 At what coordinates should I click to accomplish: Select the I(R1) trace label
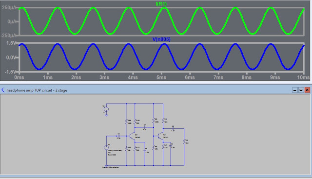pos(161,4)
